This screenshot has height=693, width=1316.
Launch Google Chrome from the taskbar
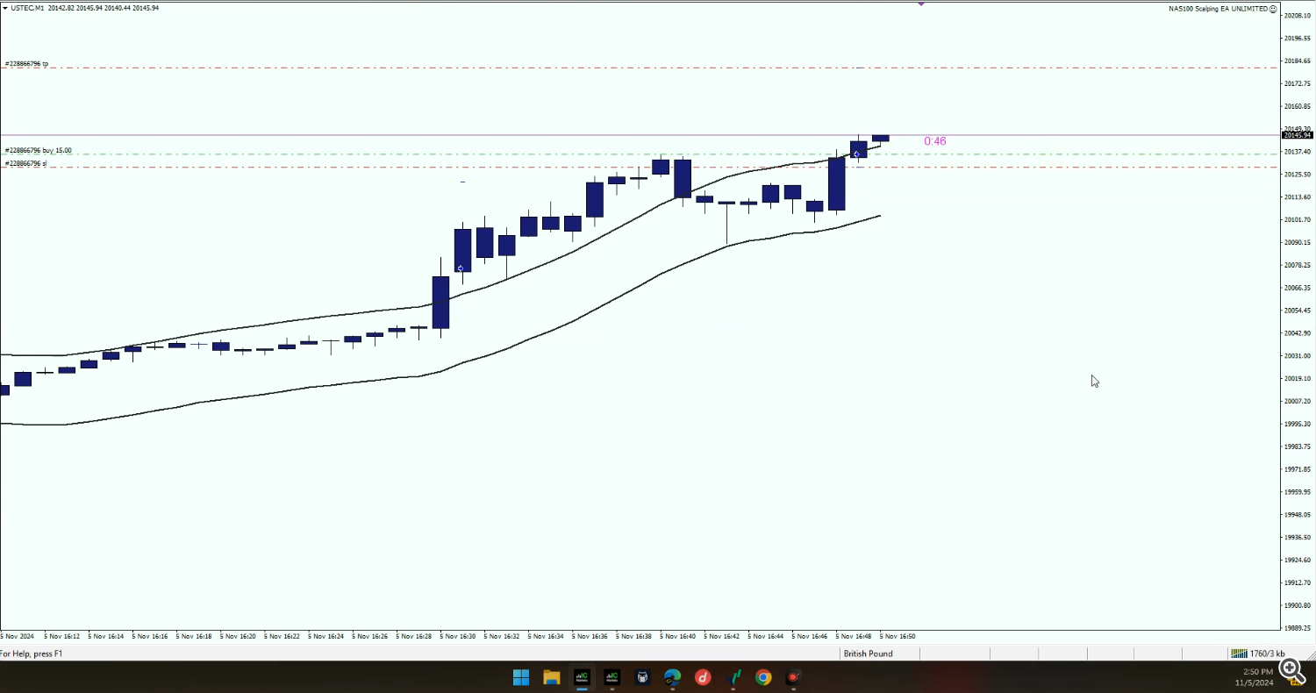[x=763, y=677]
